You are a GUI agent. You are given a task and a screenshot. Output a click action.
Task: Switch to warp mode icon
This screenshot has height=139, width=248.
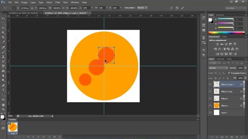click(x=171, y=8)
